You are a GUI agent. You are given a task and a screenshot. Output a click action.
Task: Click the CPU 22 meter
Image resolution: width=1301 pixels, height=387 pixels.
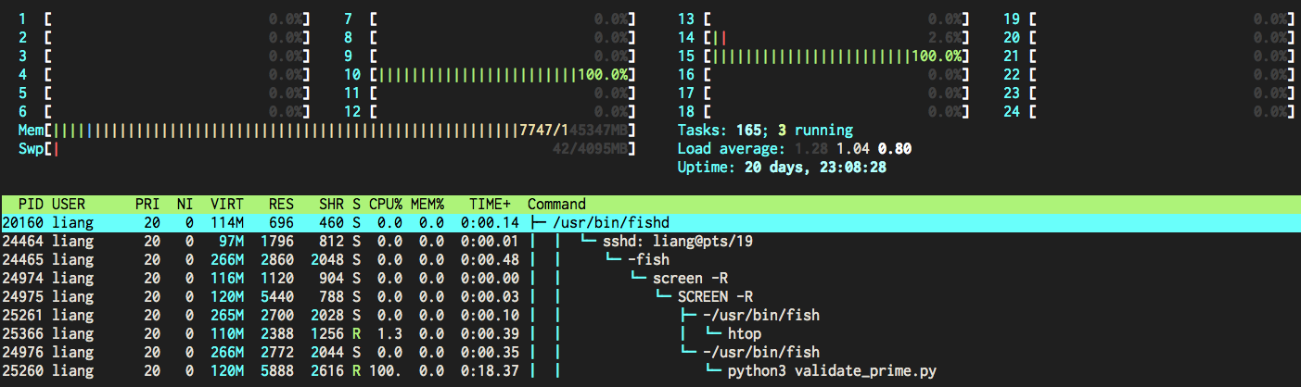1150,74
